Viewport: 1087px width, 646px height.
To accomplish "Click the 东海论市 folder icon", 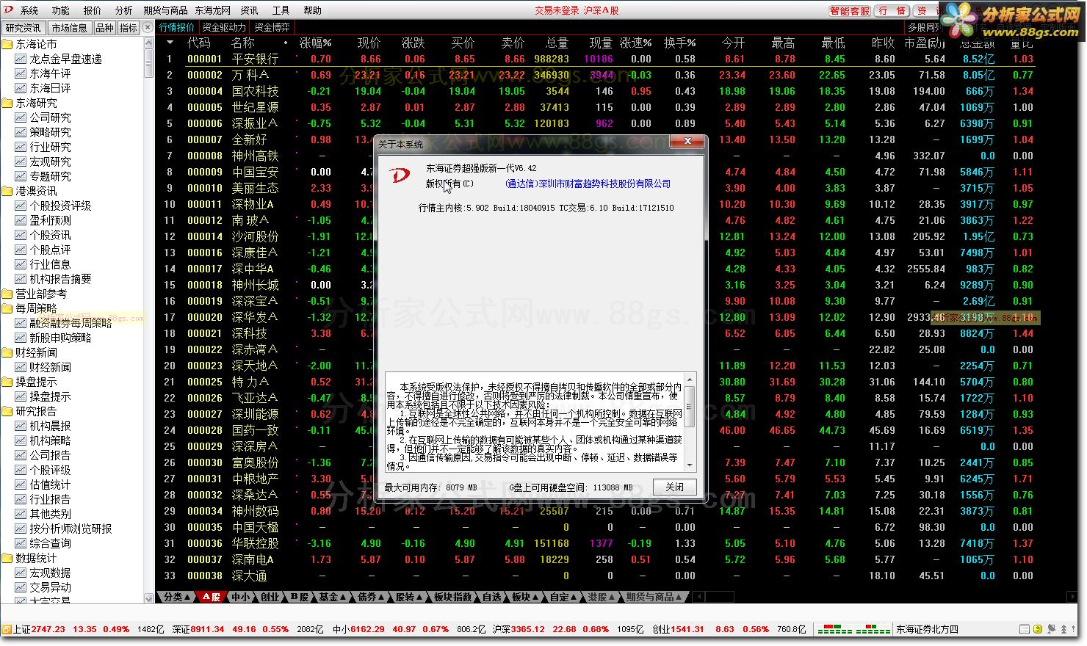I will pos(7,44).
